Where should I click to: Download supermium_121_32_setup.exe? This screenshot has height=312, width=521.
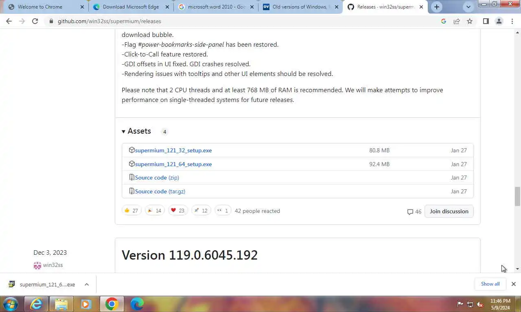pyautogui.click(x=173, y=150)
